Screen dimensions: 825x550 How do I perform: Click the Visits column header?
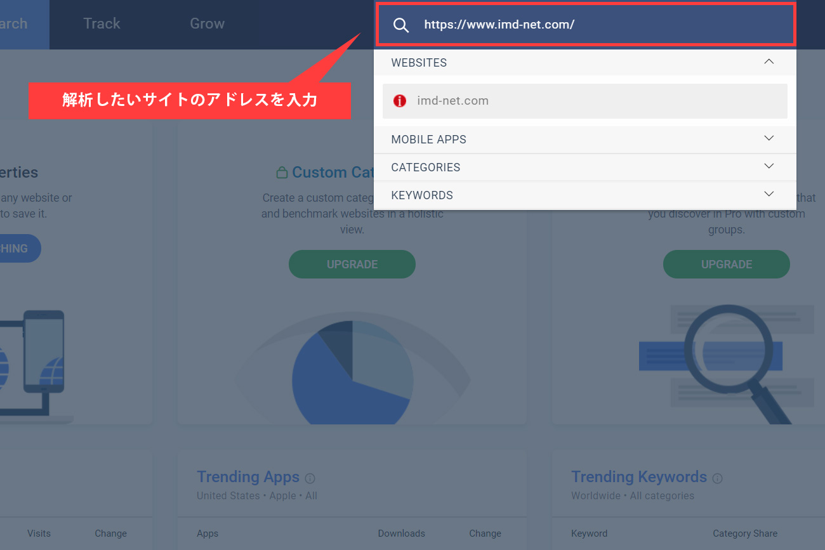(x=39, y=534)
